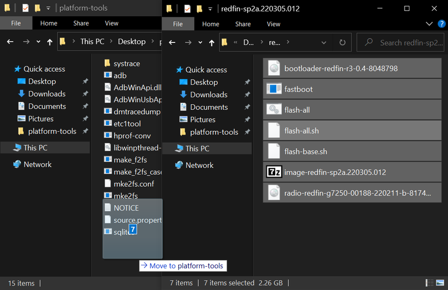Open address bar history dropdown in right window
The height and width of the screenshot is (290, 448).
pyautogui.click(x=324, y=42)
